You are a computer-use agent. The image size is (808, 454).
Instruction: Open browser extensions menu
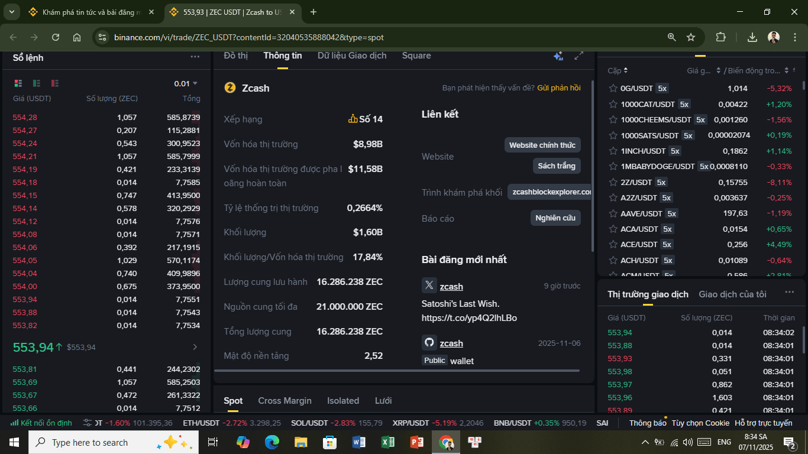(x=720, y=37)
